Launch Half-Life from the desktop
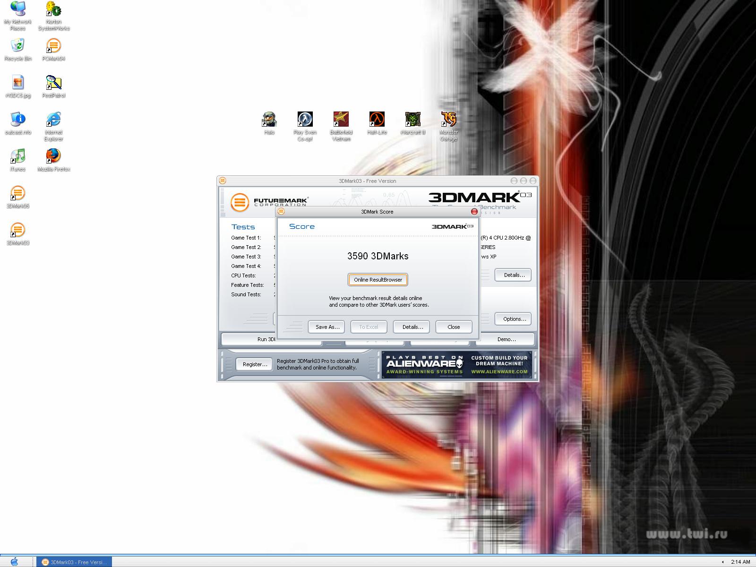The width and height of the screenshot is (756, 567). pos(377,119)
